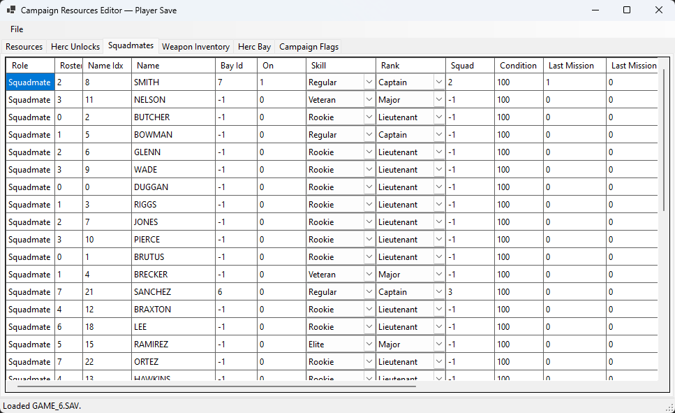The image size is (675, 413).
Task: Switch to the Herc Unlocks tab
Action: tap(75, 47)
